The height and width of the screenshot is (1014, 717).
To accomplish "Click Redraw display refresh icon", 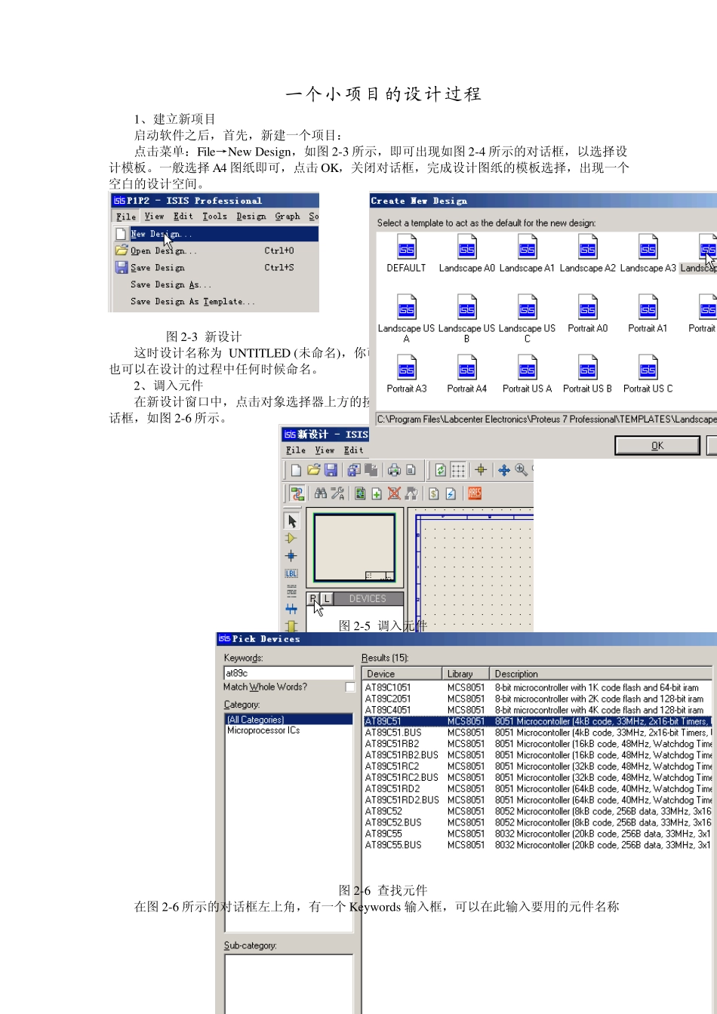I will (441, 470).
